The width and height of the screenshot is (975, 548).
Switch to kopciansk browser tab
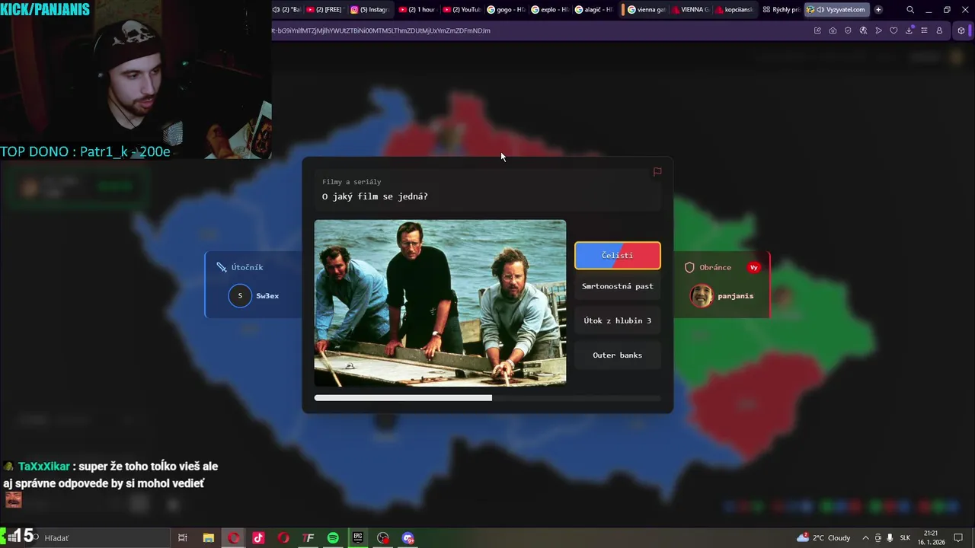[736, 10]
